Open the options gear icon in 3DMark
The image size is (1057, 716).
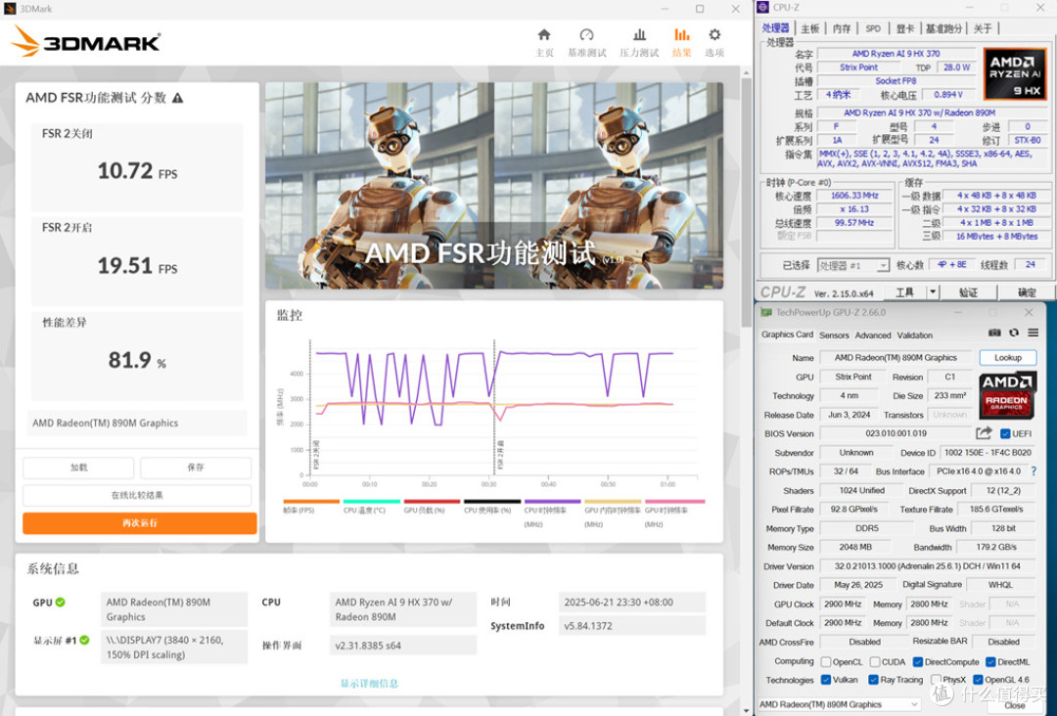(x=714, y=35)
